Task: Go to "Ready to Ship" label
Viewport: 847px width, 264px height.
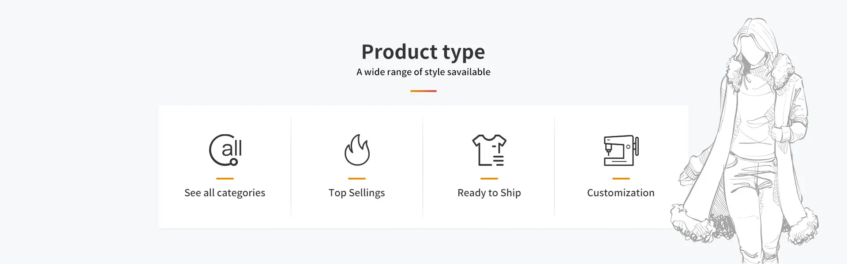Action: [489, 193]
